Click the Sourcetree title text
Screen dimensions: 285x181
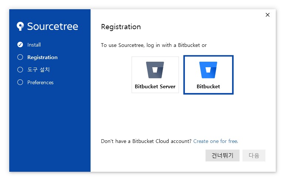tap(52, 27)
